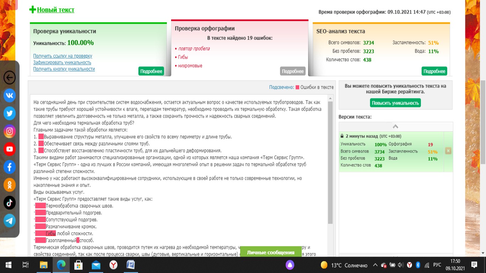Screen dimensions: 486x273
Task: Click Зафиксировать уникальность link
Action: tap(62, 63)
